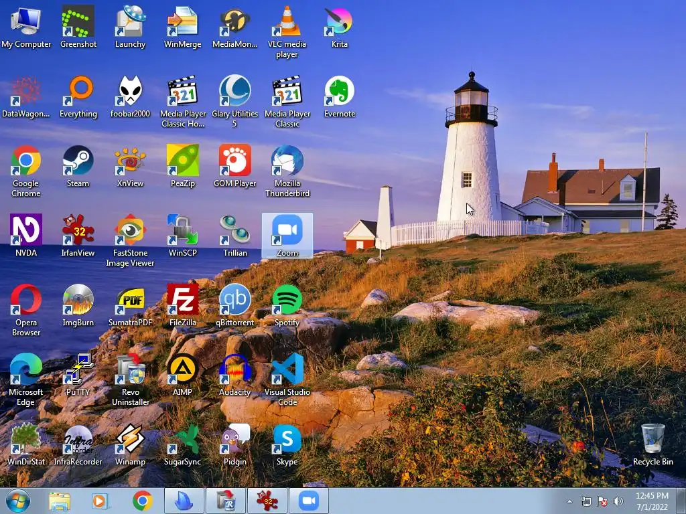Select the ImgBurn shortcut
686x514 pixels.
pyautogui.click(x=78, y=305)
